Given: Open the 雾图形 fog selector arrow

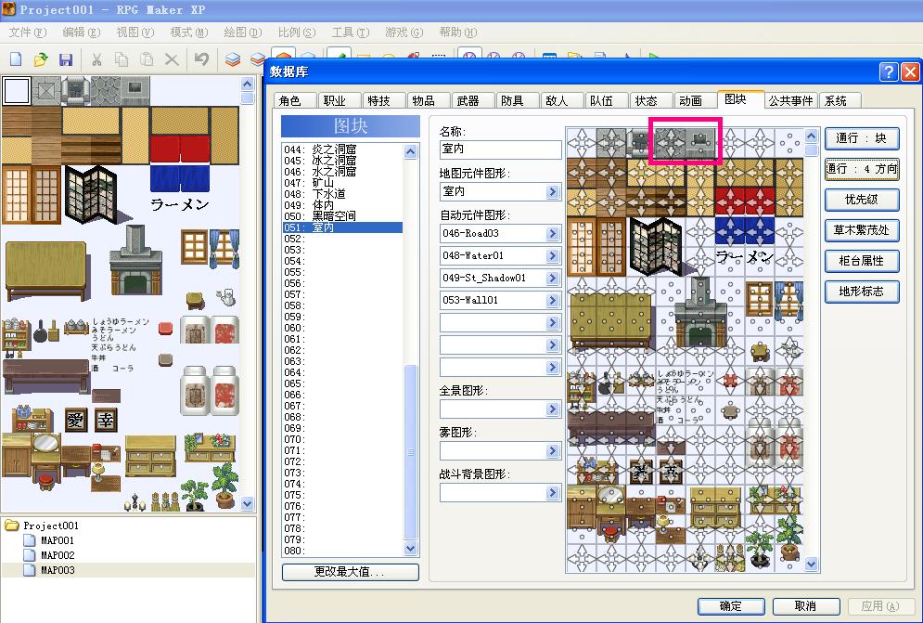Looking at the screenshot, I should pyautogui.click(x=552, y=451).
